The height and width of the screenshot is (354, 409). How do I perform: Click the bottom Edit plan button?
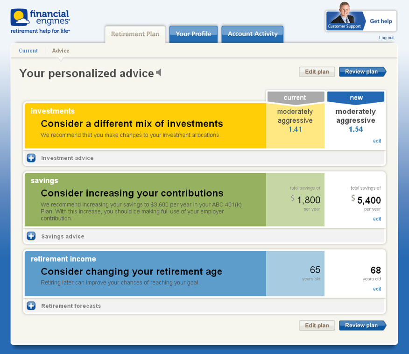coord(317,326)
